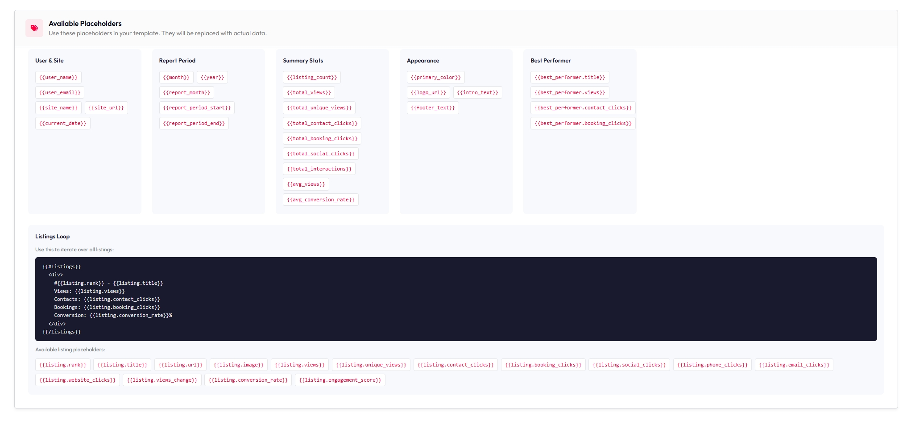Click the "Conversion:" line in code block

click(113, 315)
